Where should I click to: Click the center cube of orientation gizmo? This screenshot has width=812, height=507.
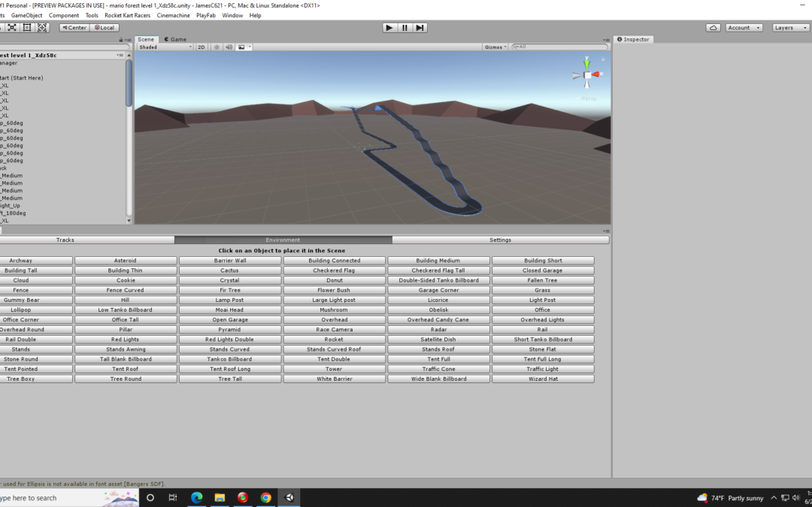point(587,76)
